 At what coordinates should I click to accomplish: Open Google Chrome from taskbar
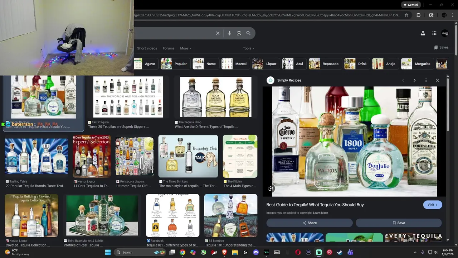[x=182, y=252]
